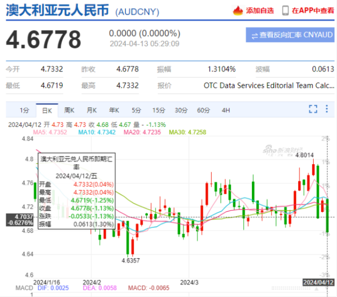The height and width of the screenshot is (297, 337).
Task: Switch to the 月K chart tab
Action: coord(92,110)
